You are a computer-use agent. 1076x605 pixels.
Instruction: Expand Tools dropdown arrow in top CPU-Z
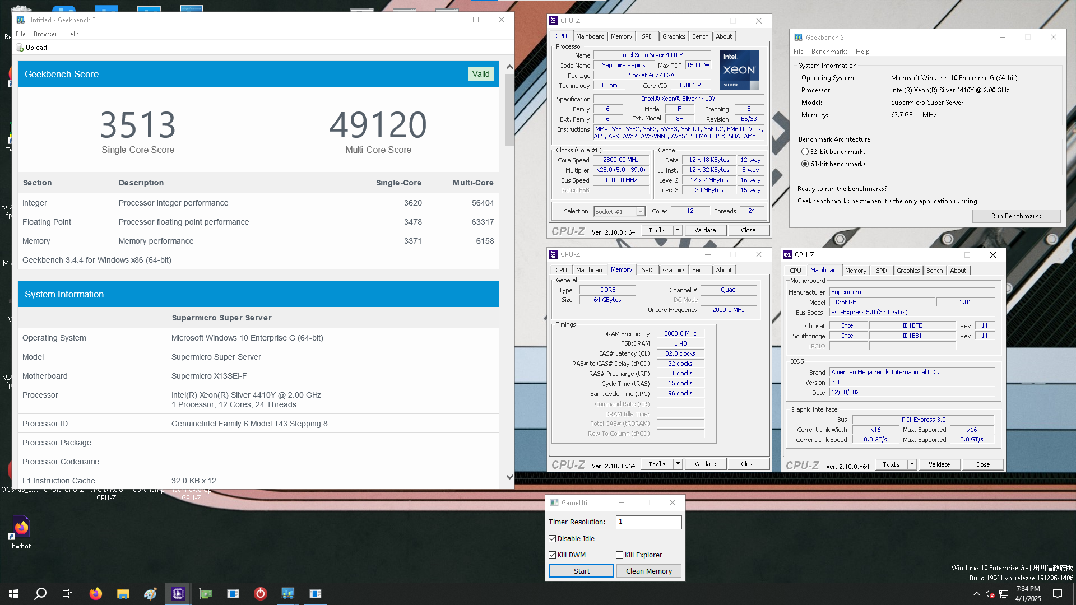[x=677, y=230]
